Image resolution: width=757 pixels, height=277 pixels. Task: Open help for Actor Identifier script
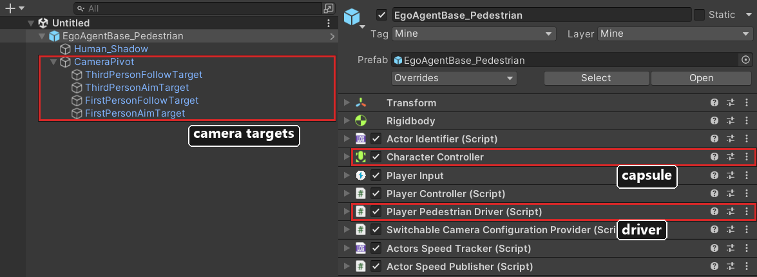pos(714,139)
